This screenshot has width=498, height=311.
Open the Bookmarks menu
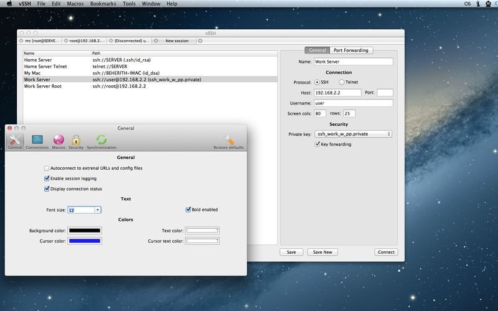point(102,4)
